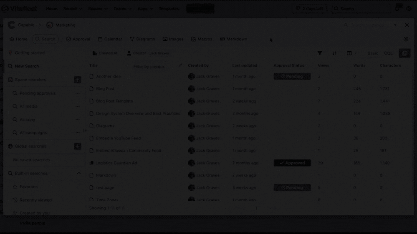Click the Words column header
Screen dimensions: 417x234
tap(359, 65)
